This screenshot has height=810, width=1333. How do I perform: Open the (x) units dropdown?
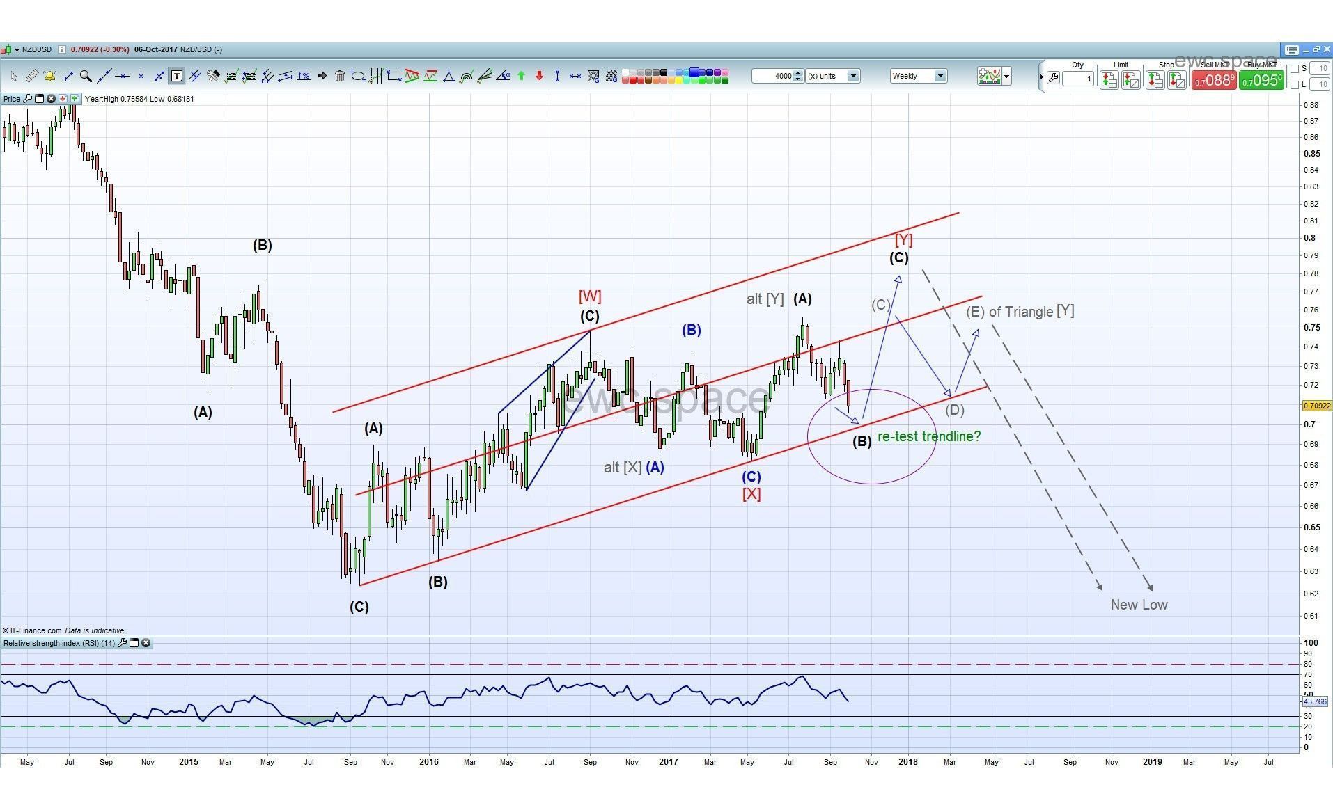[853, 76]
